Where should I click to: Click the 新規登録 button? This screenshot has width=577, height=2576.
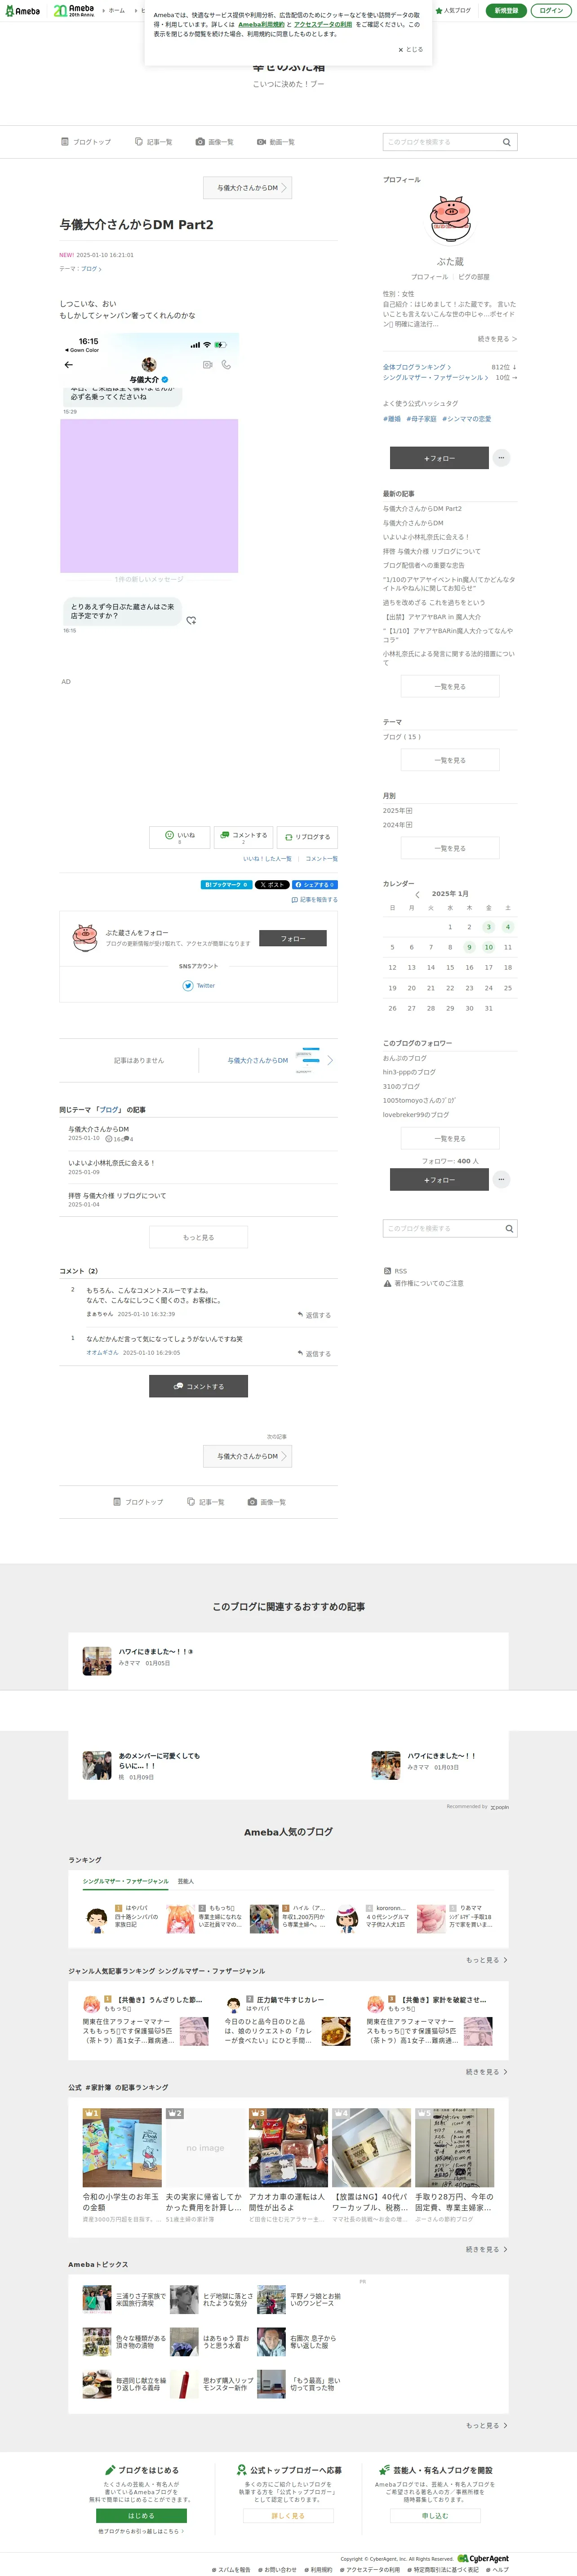(x=506, y=10)
